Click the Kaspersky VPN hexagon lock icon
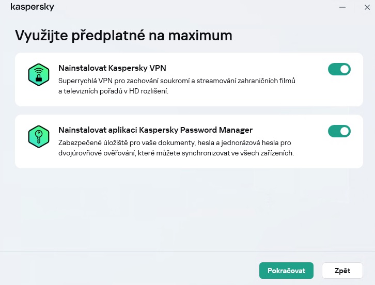This screenshot has width=375, height=285. 39,74
